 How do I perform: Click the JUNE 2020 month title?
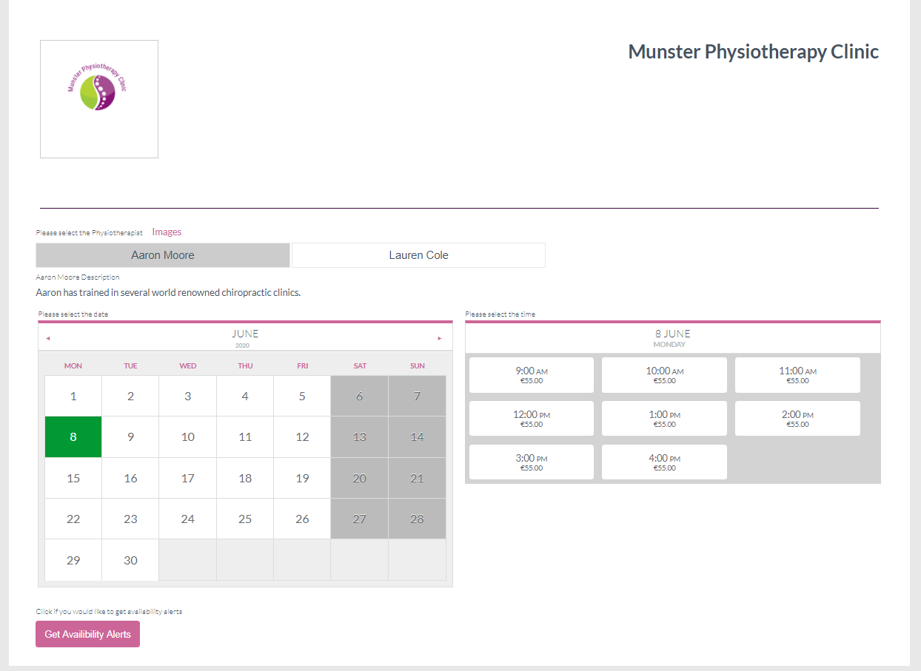point(245,338)
